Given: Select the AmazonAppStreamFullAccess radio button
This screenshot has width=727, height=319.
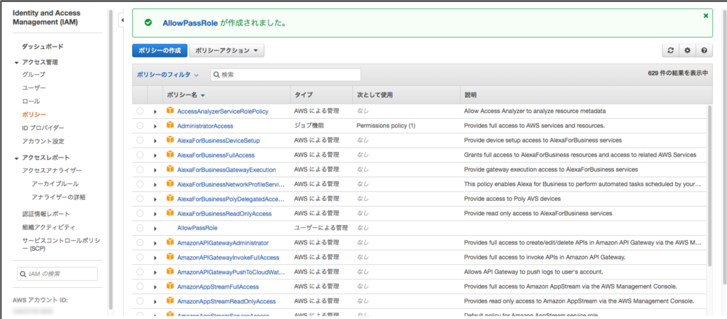Looking at the screenshot, I should coord(140,286).
